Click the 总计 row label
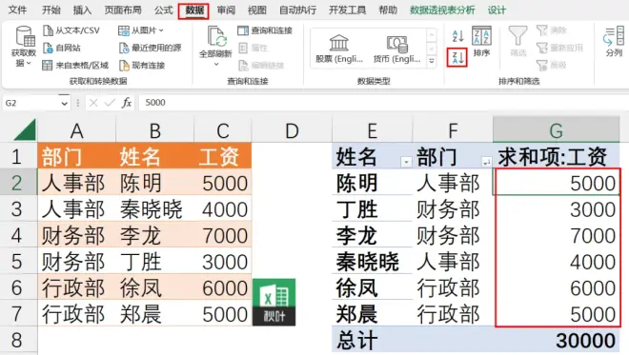 click(372, 340)
